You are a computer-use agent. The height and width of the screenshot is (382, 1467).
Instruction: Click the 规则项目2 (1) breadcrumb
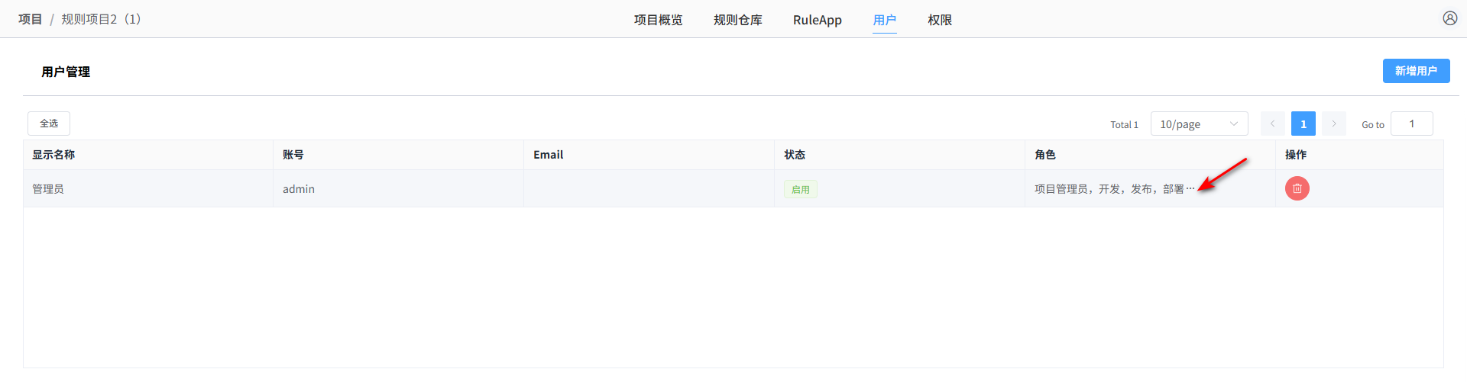click(101, 19)
